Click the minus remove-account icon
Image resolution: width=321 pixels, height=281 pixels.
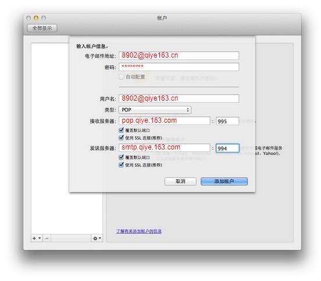(47, 238)
